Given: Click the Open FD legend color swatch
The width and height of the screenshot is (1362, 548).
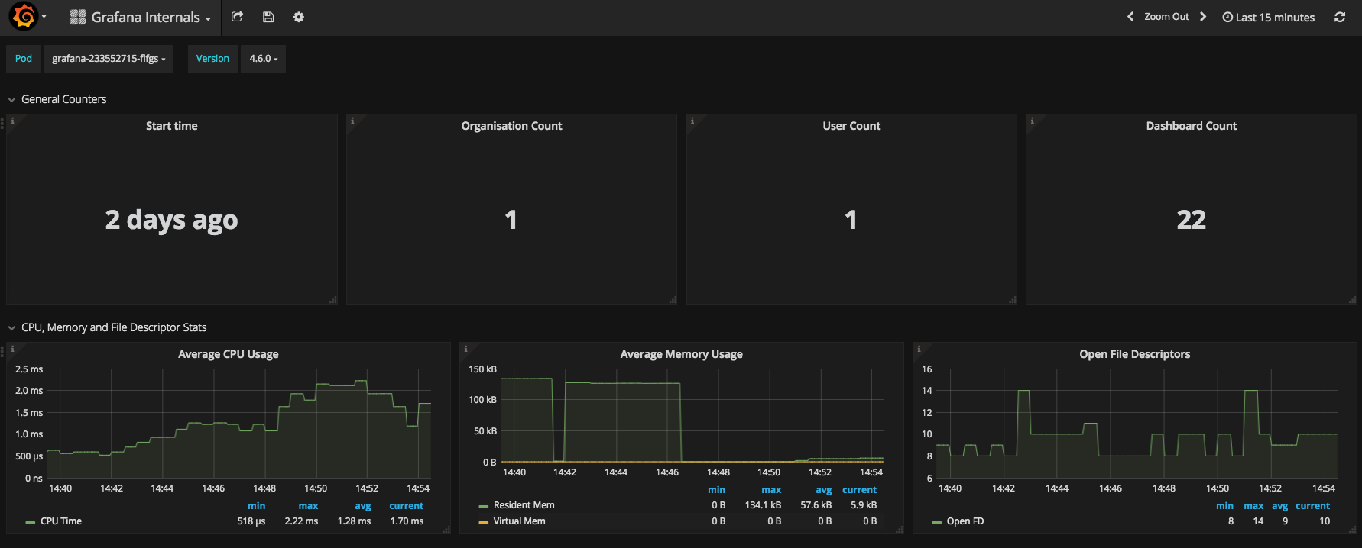Looking at the screenshot, I should pyautogui.click(x=936, y=522).
